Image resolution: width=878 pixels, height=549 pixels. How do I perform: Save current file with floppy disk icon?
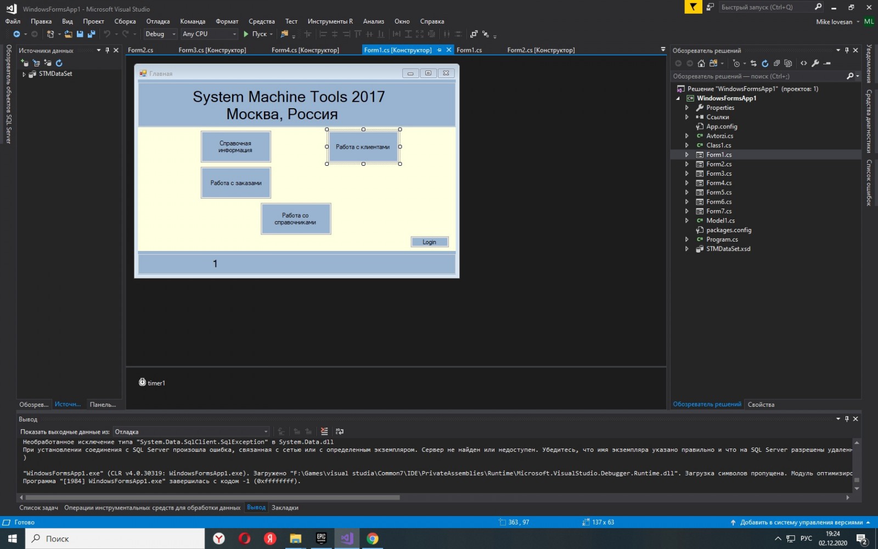coord(80,34)
